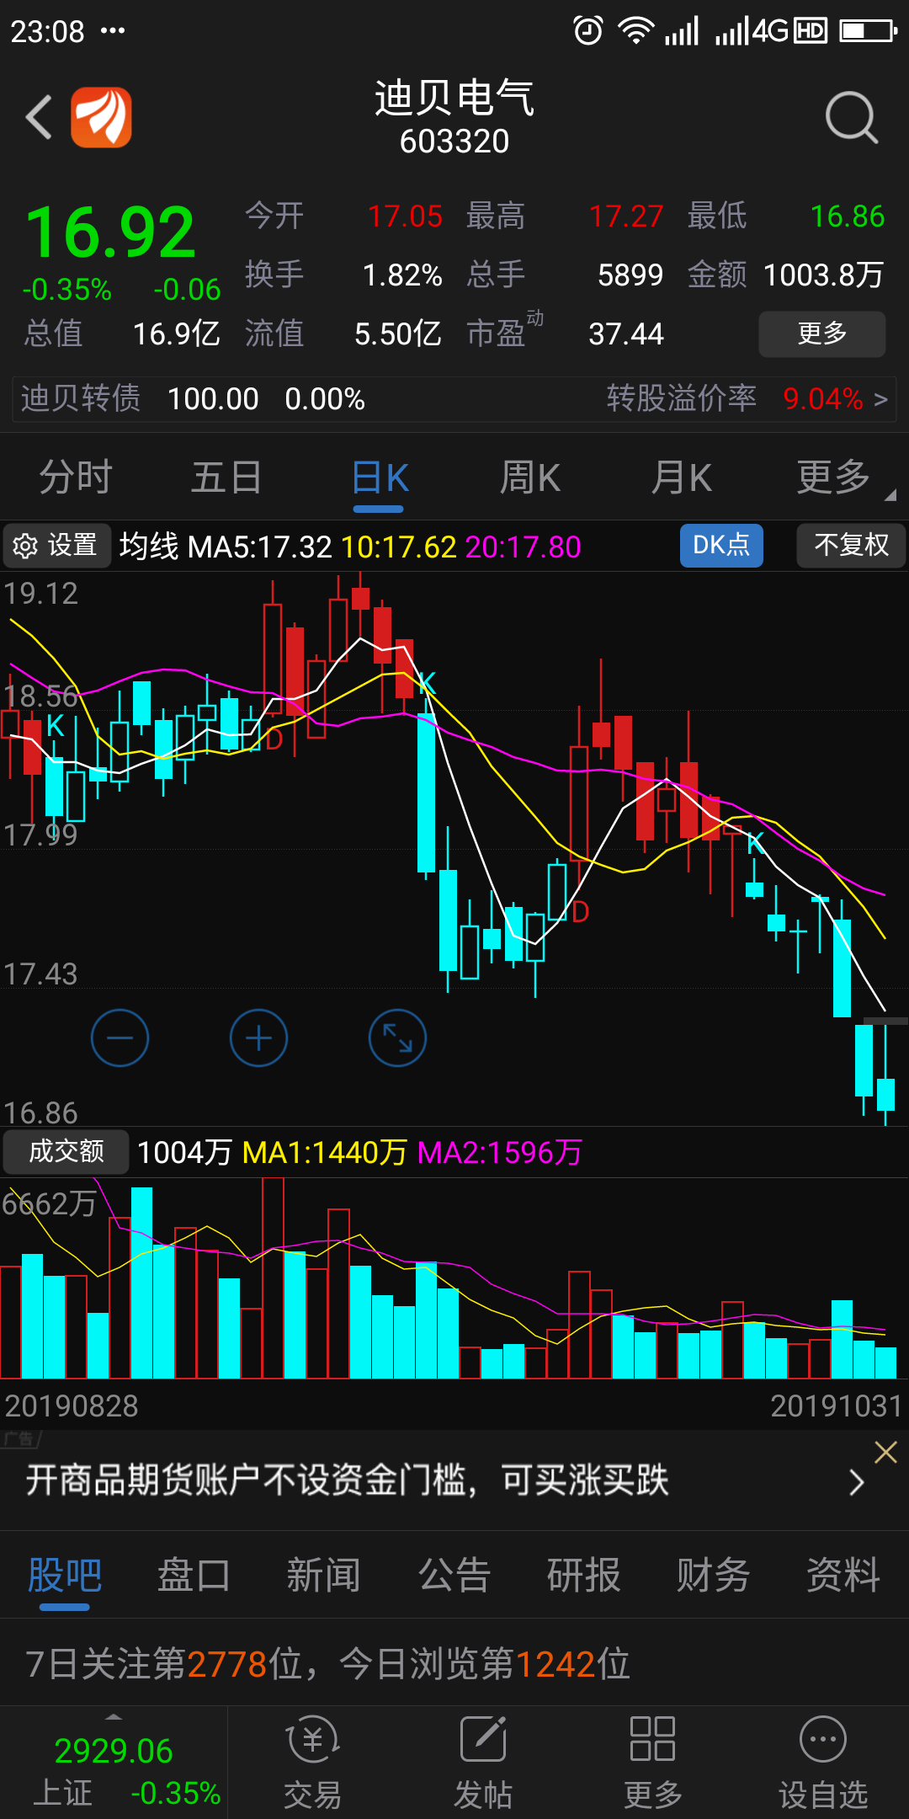909x1819 pixels.
Task: Open the 资料 tab
Action: click(843, 1576)
